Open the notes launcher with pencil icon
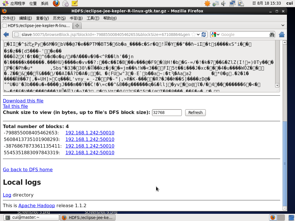295x221 pixels. [x=75, y=3]
